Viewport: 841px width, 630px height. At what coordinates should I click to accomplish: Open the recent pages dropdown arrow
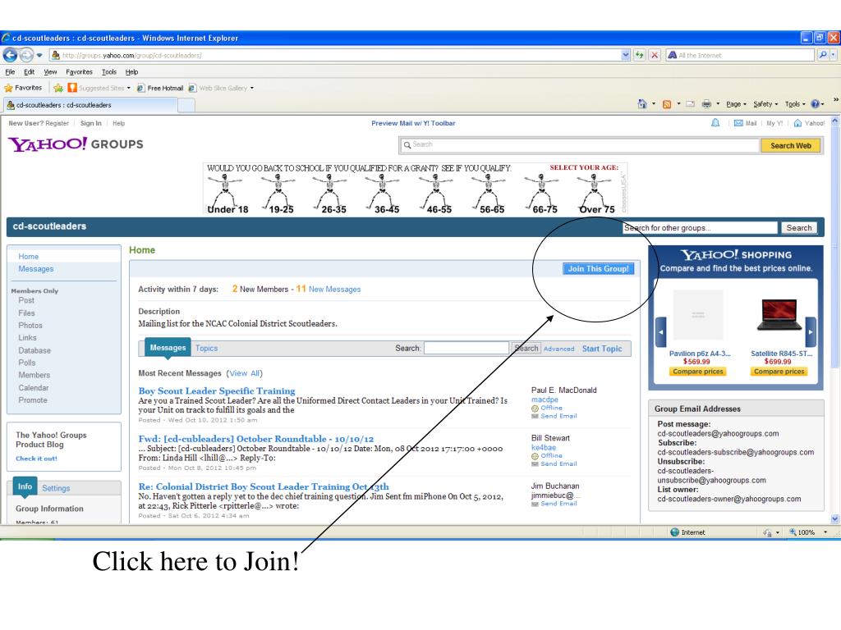39,55
